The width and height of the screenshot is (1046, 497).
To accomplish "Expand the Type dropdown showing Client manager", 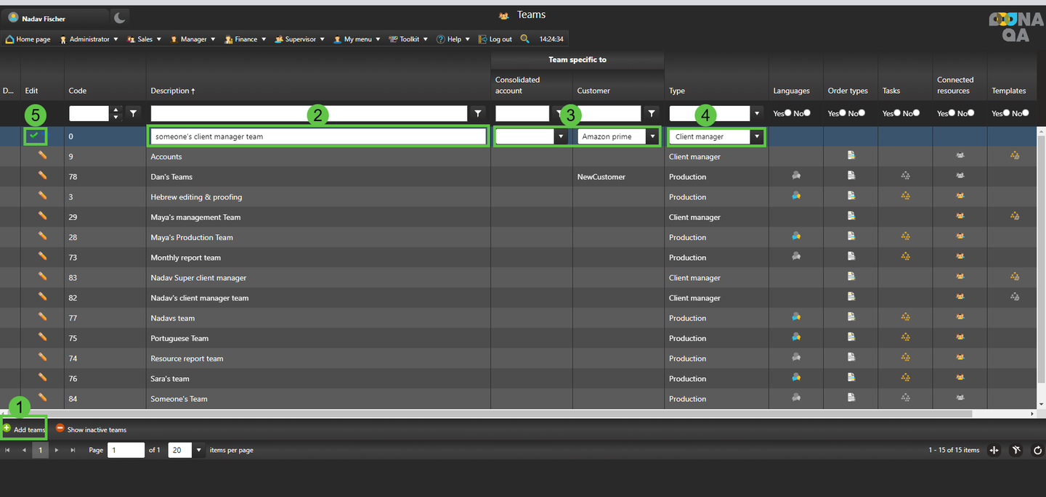I will [x=757, y=136].
